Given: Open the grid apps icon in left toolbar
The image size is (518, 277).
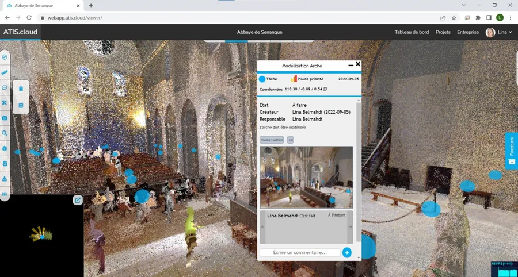Looking at the screenshot, I should coord(5,194).
